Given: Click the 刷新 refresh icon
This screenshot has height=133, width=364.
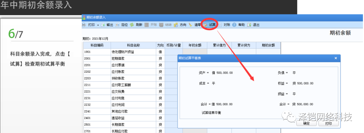Looking at the screenshot, I should 132,25.
